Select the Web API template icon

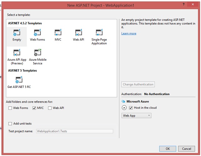[79, 33]
